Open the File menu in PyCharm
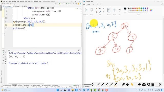164x92 pixels. click(x=4, y=1)
